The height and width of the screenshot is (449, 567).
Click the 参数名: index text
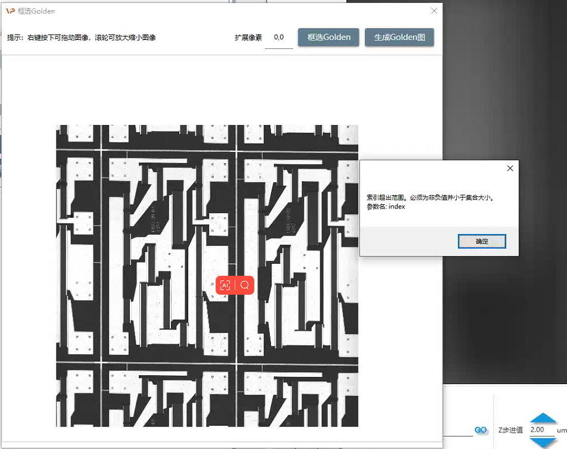(x=386, y=207)
